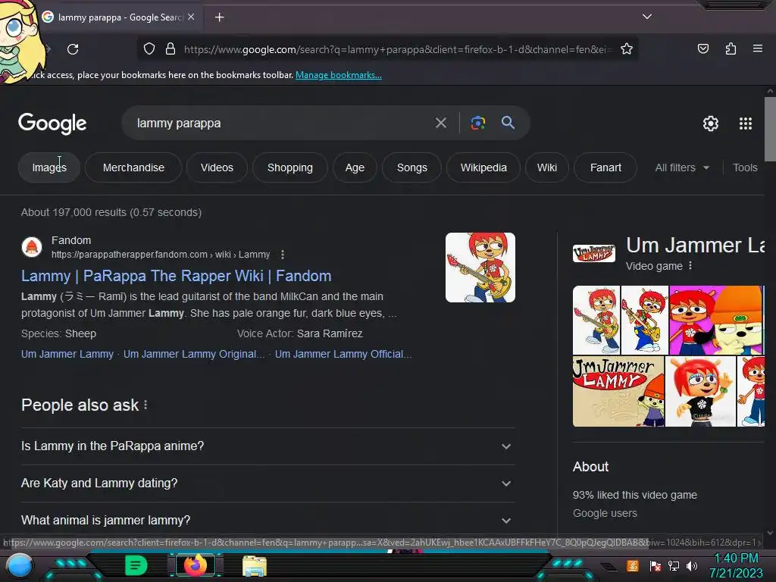Open Action Center flag tray icon
Image resolution: width=776 pixels, height=582 pixels.
coord(655,565)
